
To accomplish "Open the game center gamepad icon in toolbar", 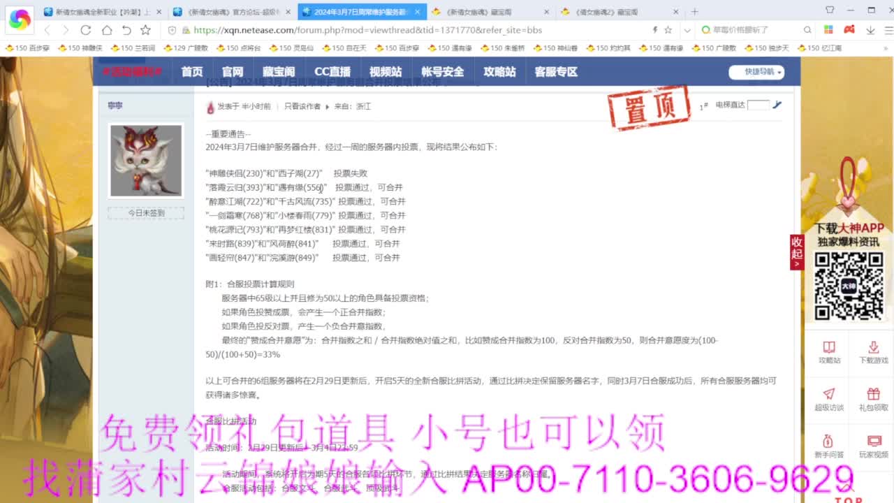I will 849,29.
